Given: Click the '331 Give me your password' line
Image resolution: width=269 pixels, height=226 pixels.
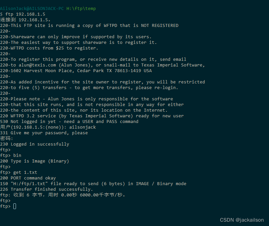Looking at the screenshot, I should click(x=44, y=133).
